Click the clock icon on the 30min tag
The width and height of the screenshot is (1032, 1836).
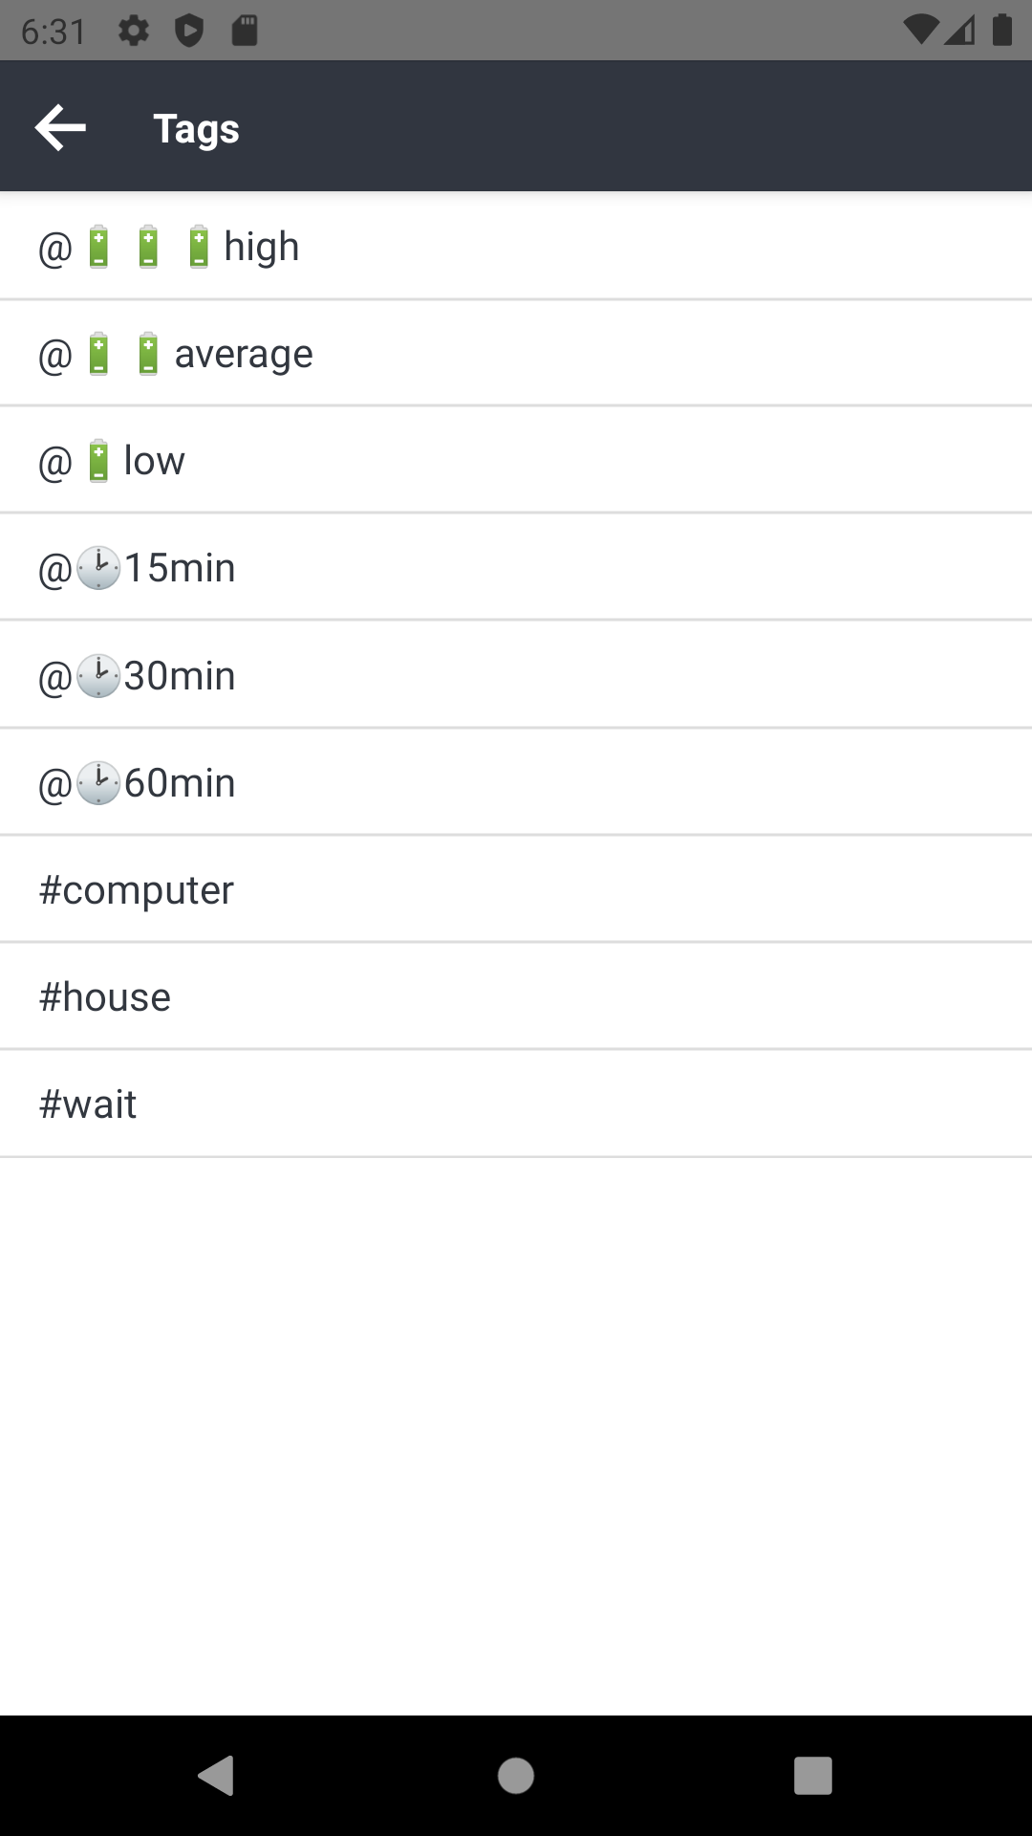click(98, 674)
